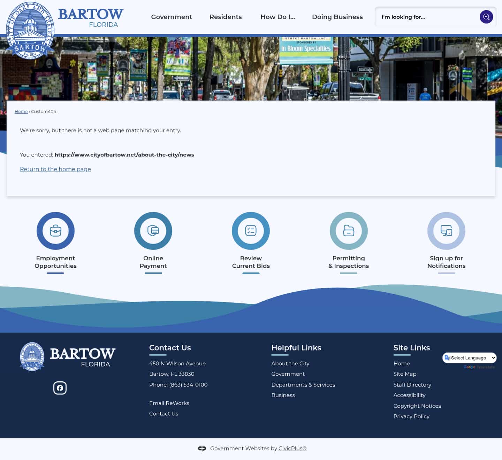Click the search magnifying glass icon
Image resolution: width=502 pixels, height=460 pixels.
pyautogui.click(x=486, y=17)
